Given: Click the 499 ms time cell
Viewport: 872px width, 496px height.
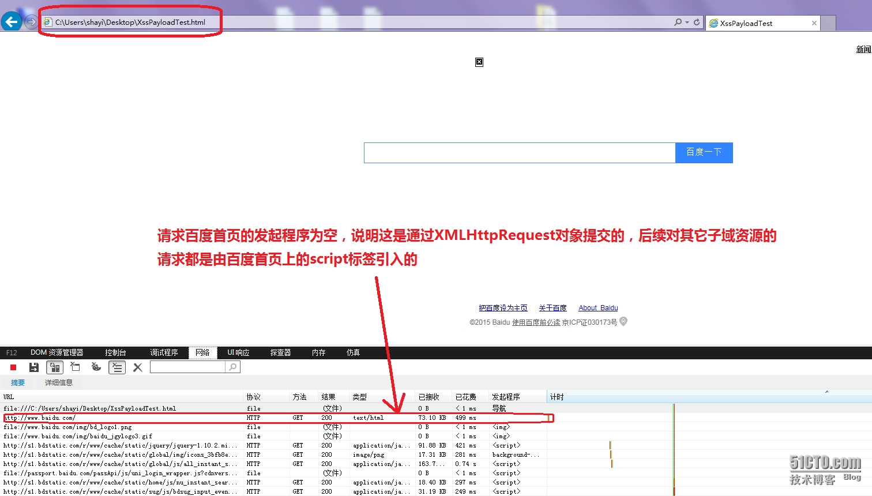Looking at the screenshot, I should (x=465, y=418).
